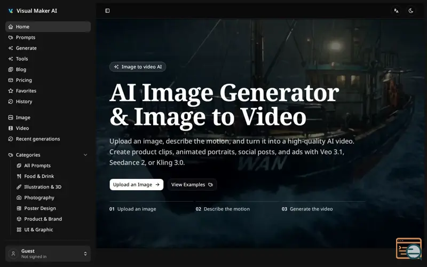The image size is (427, 267).
Task: Click the Favorites star icon
Action: (11, 91)
